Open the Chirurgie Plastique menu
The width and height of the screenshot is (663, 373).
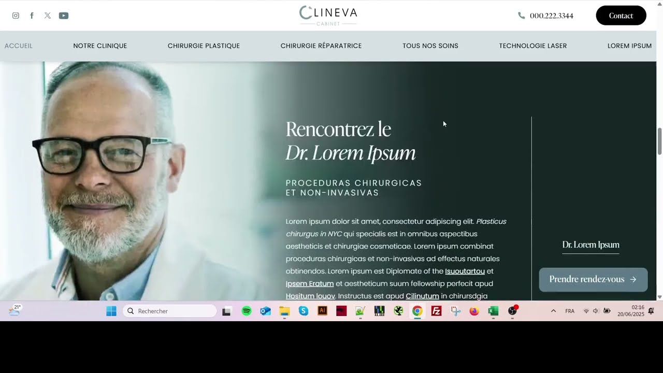click(204, 46)
